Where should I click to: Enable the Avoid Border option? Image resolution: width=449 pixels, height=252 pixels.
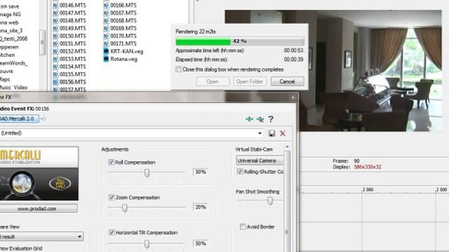click(243, 227)
